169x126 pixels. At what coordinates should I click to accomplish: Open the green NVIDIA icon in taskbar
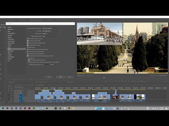56,108
